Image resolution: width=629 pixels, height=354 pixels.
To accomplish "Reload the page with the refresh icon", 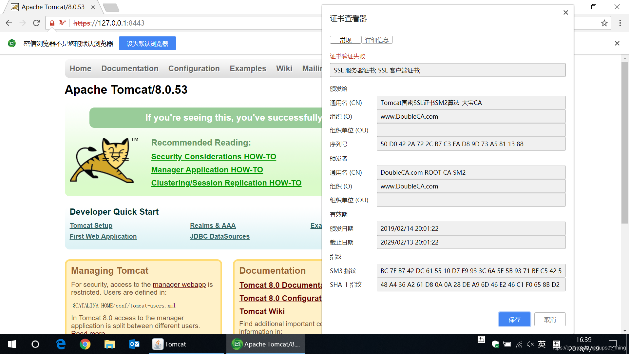I will (x=36, y=23).
